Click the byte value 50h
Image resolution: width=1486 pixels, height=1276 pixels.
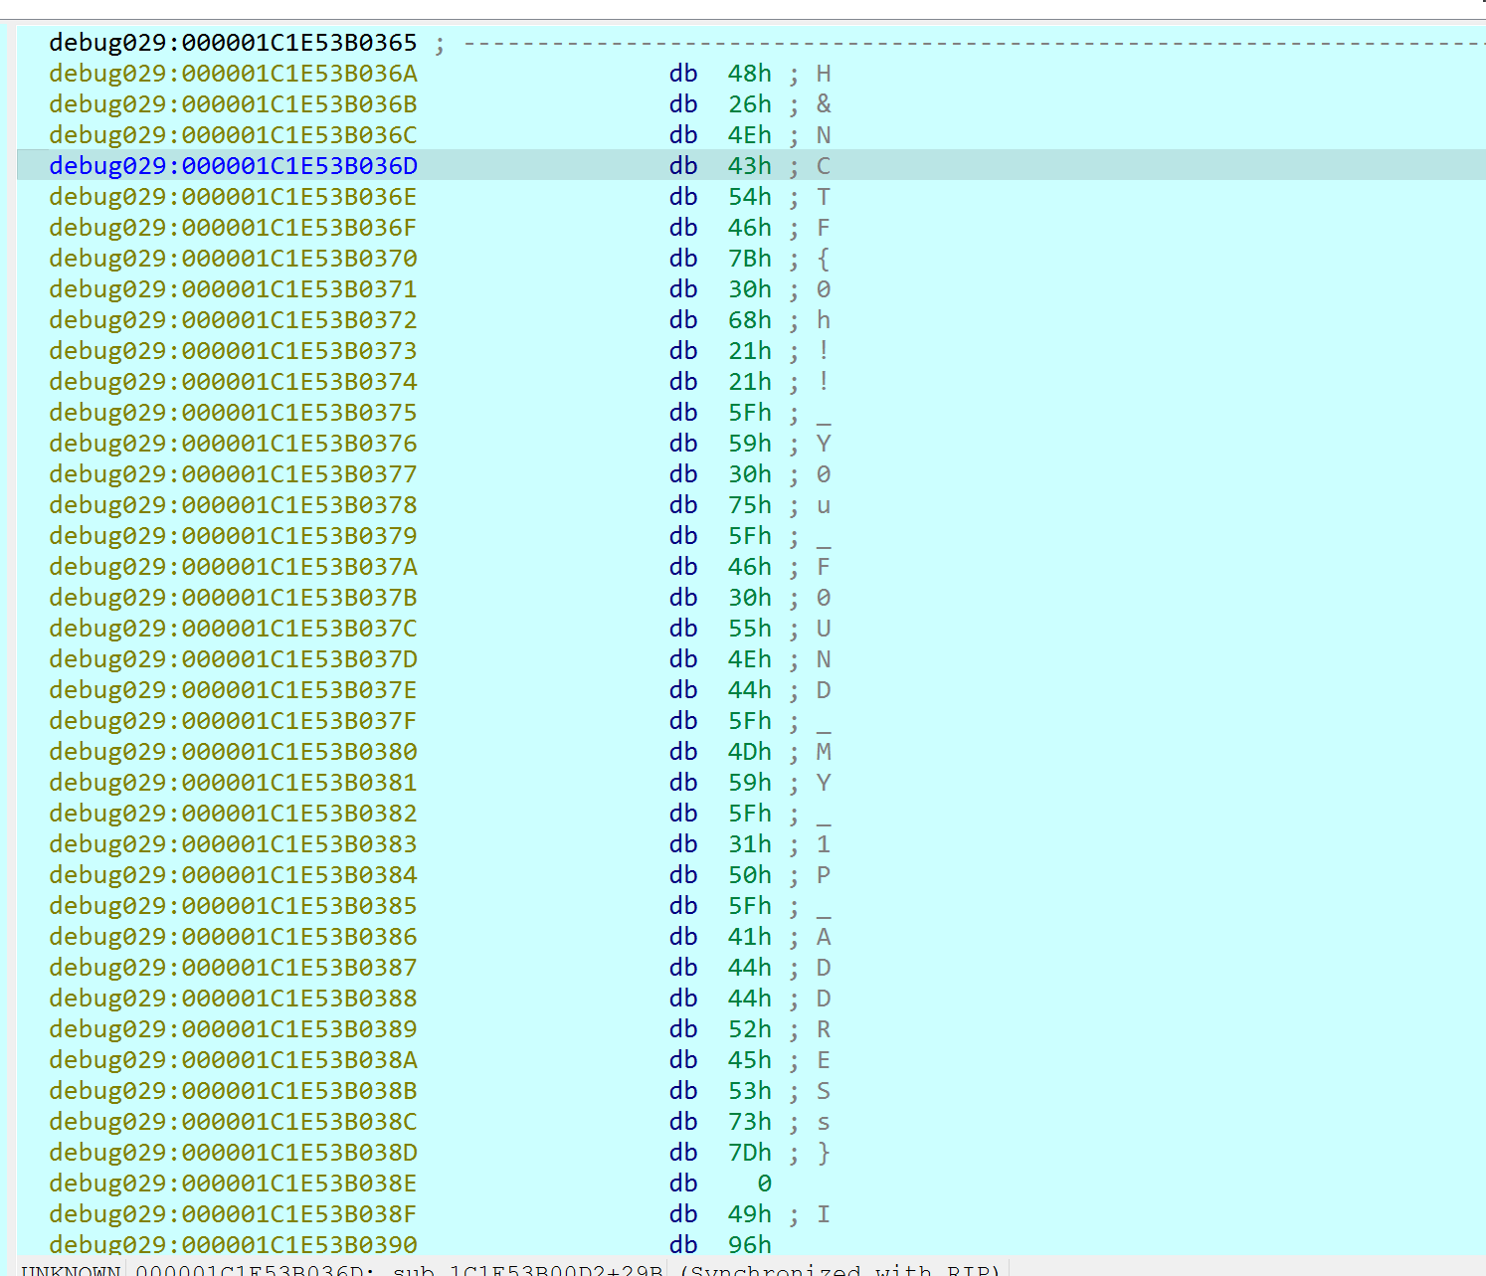tap(749, 875)
